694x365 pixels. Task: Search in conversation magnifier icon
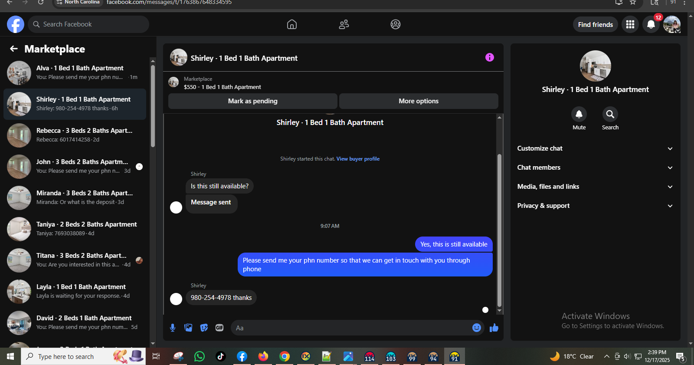[610, 114]
